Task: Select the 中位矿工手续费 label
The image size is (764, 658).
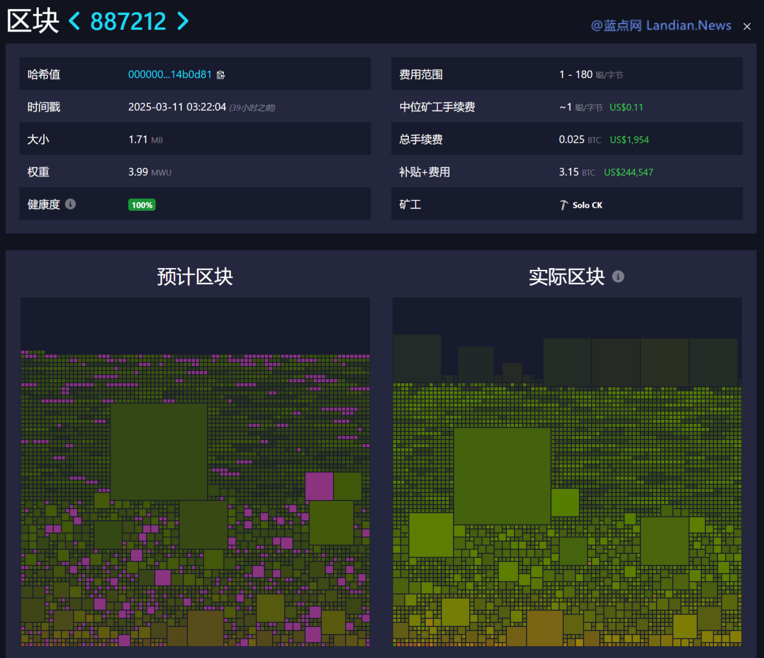Action: tap(437, 107)
